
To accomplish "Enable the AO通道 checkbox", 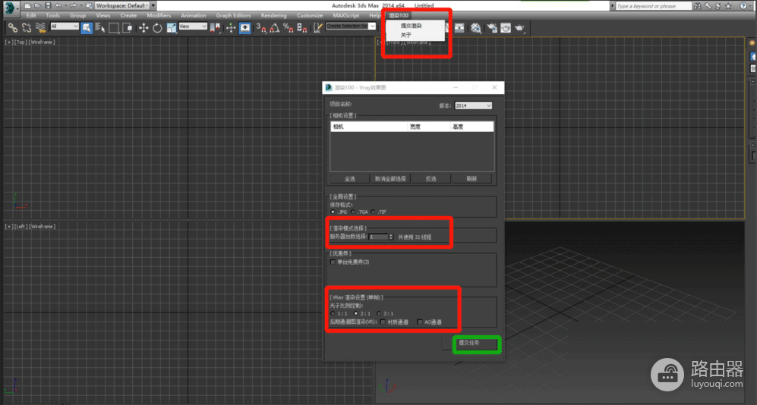I will (420, 322).
